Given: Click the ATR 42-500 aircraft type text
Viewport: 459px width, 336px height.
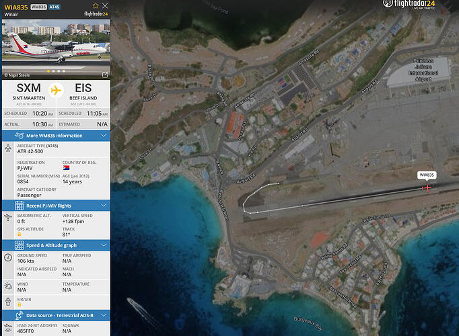Looking at the screenshot, I should tap(30, 151).
